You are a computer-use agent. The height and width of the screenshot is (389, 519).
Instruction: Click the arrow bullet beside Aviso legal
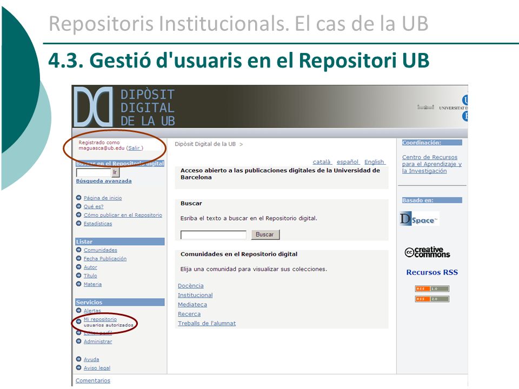(78, 367)
